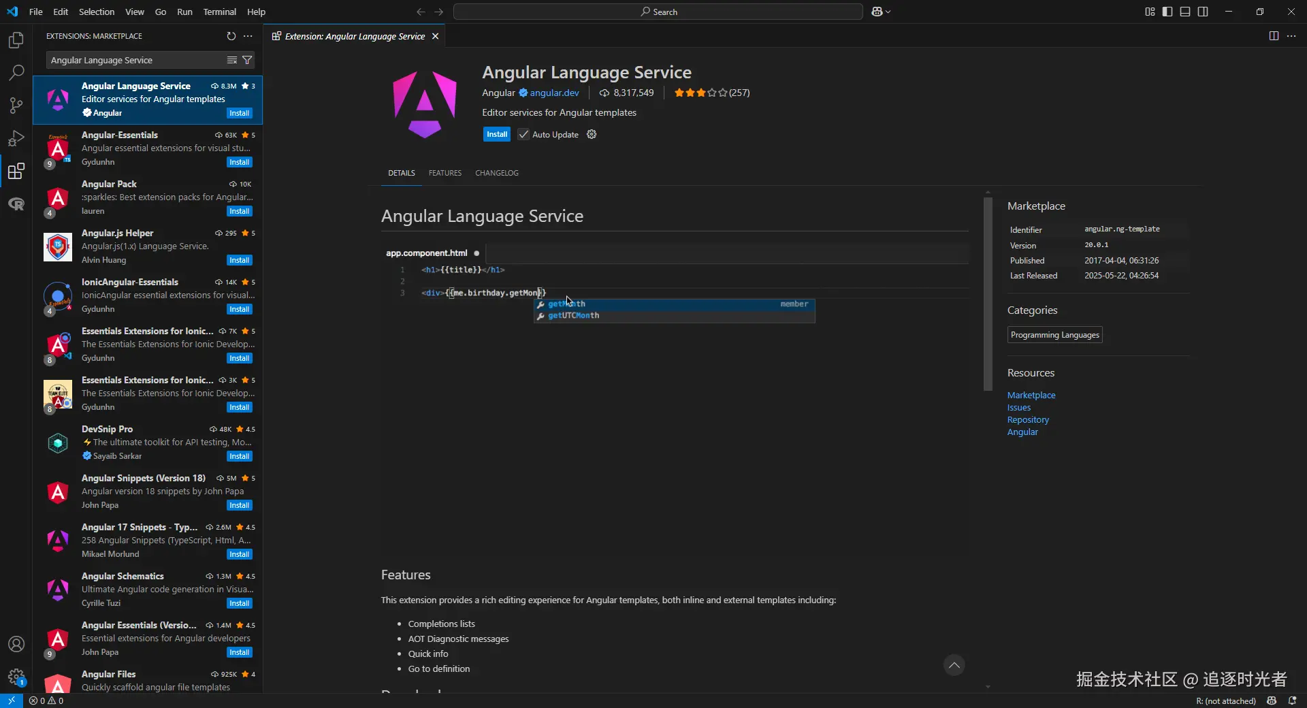Open the R extension view icon

[16, 204]
